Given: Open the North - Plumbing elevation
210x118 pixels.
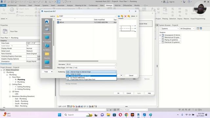Looking at the screenshot, I should pos(21,101).
